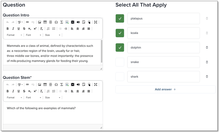The height and width of the screenshot is (133, 220).
Task: Check the snake answer checkbox
Action: [120, 62]
